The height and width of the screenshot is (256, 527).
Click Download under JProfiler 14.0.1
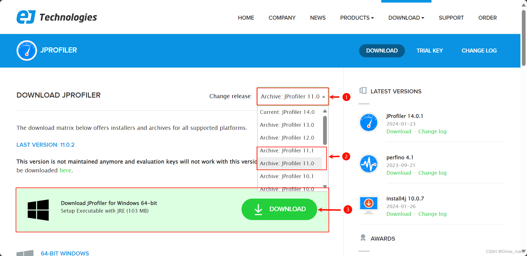point(399,132)
